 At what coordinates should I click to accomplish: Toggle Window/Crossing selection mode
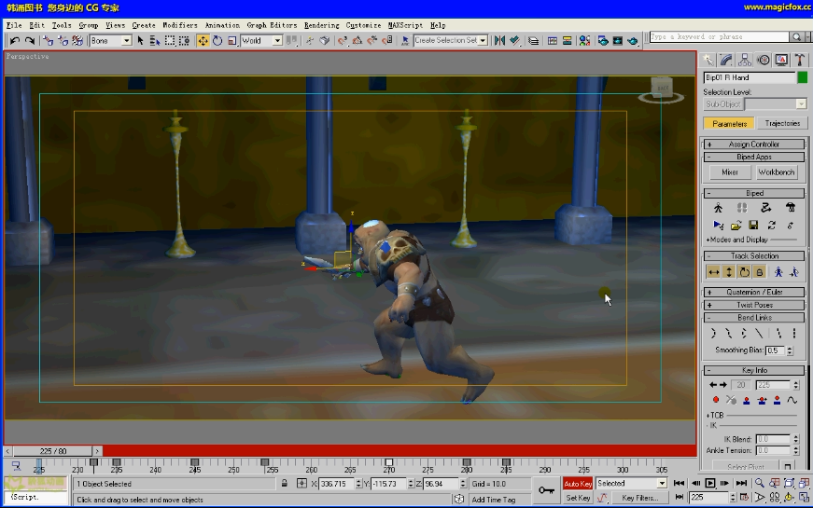click(184, 40)
